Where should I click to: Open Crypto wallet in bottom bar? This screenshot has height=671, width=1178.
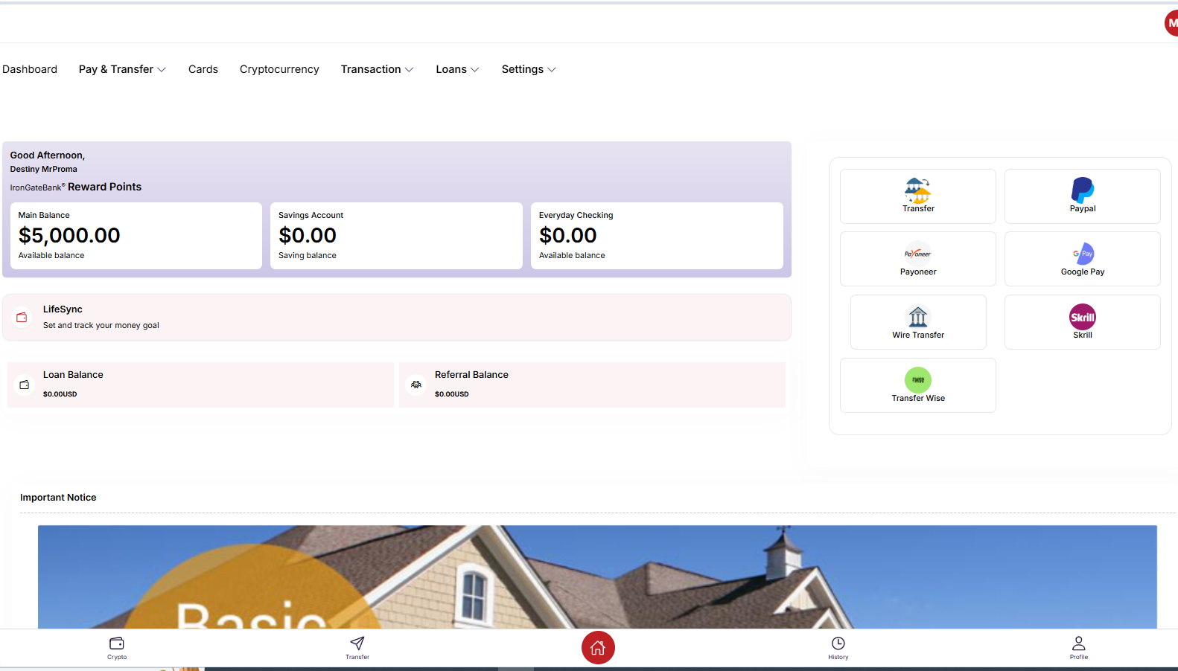117,646
